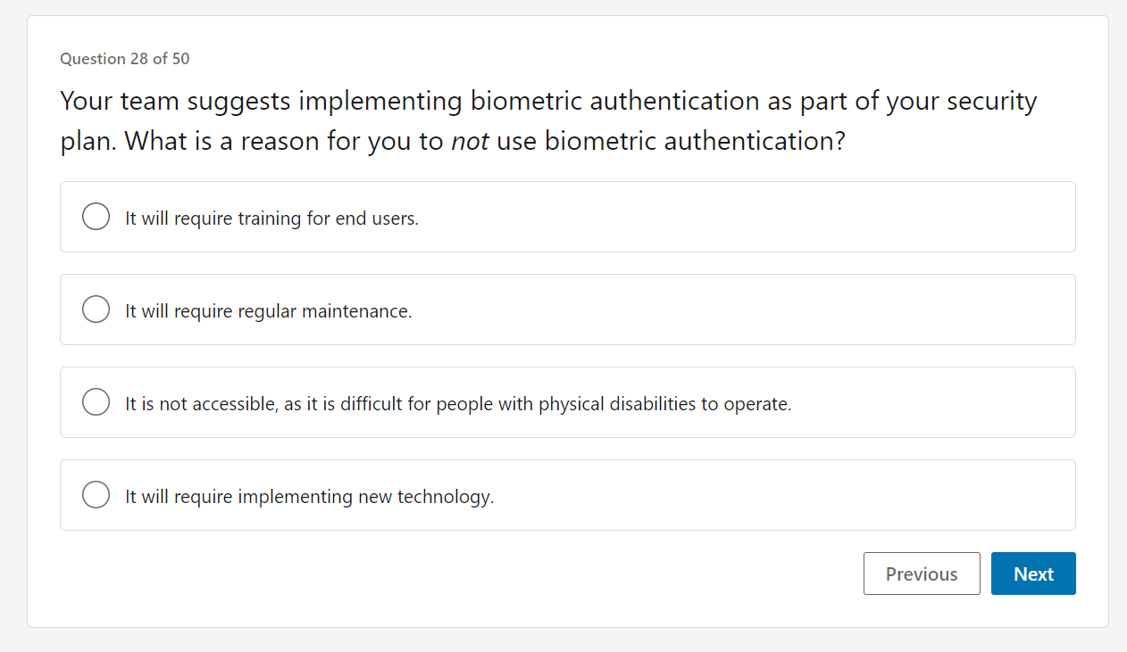The image size is (1127, 652).
Task: Click the radio circle beside the accessibility answer
Action: [x=96, y=401]
